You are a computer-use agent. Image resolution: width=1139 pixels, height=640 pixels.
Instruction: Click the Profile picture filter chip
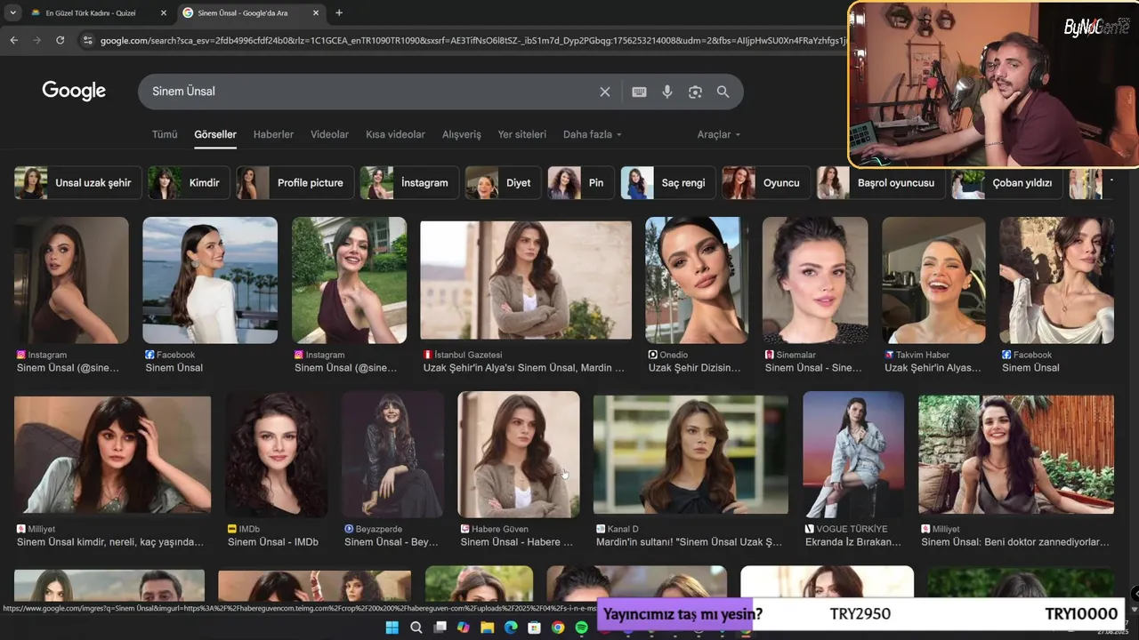[x=295, y=182]
